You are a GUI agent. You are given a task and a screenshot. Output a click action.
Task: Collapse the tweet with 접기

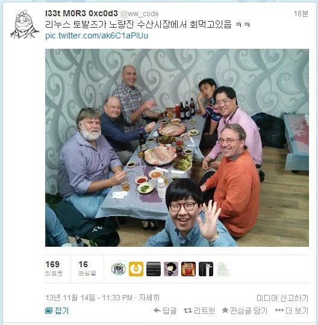(x=57, y=311)
